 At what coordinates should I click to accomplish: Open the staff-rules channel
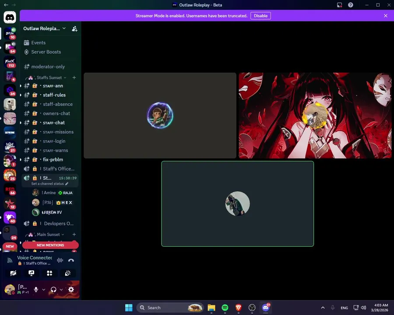point(50,95)
